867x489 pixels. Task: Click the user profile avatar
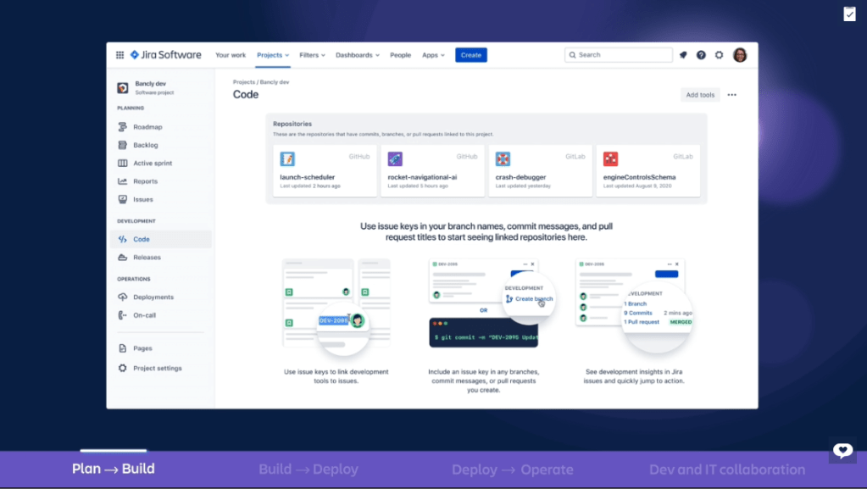tap(740, 55)
